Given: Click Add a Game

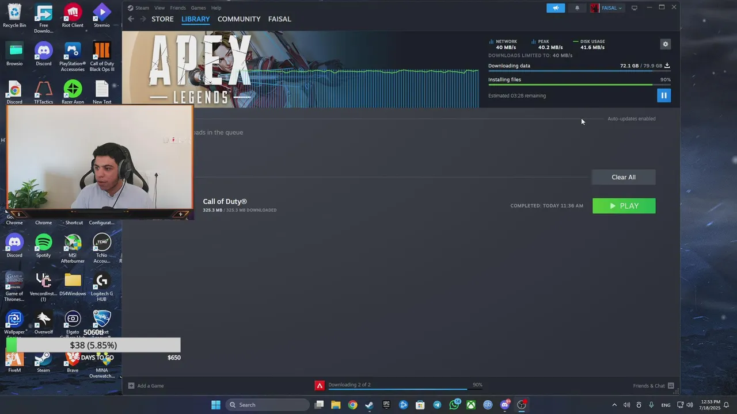Looking at the screenshot, I should 146,386.
